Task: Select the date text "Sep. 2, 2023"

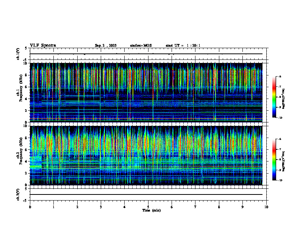Action: (x=106, y=45)
